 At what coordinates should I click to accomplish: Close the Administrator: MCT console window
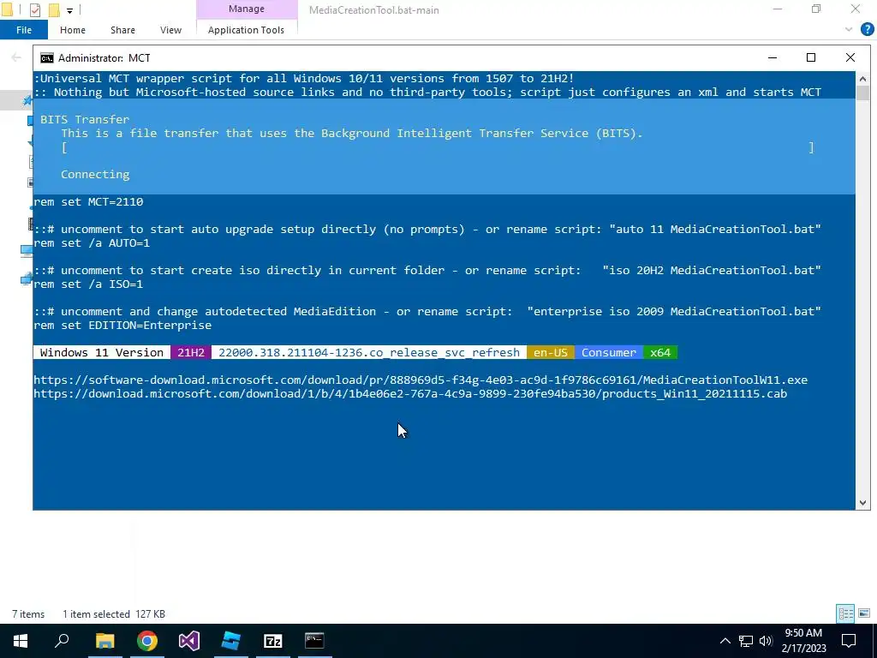pos(850,57)
